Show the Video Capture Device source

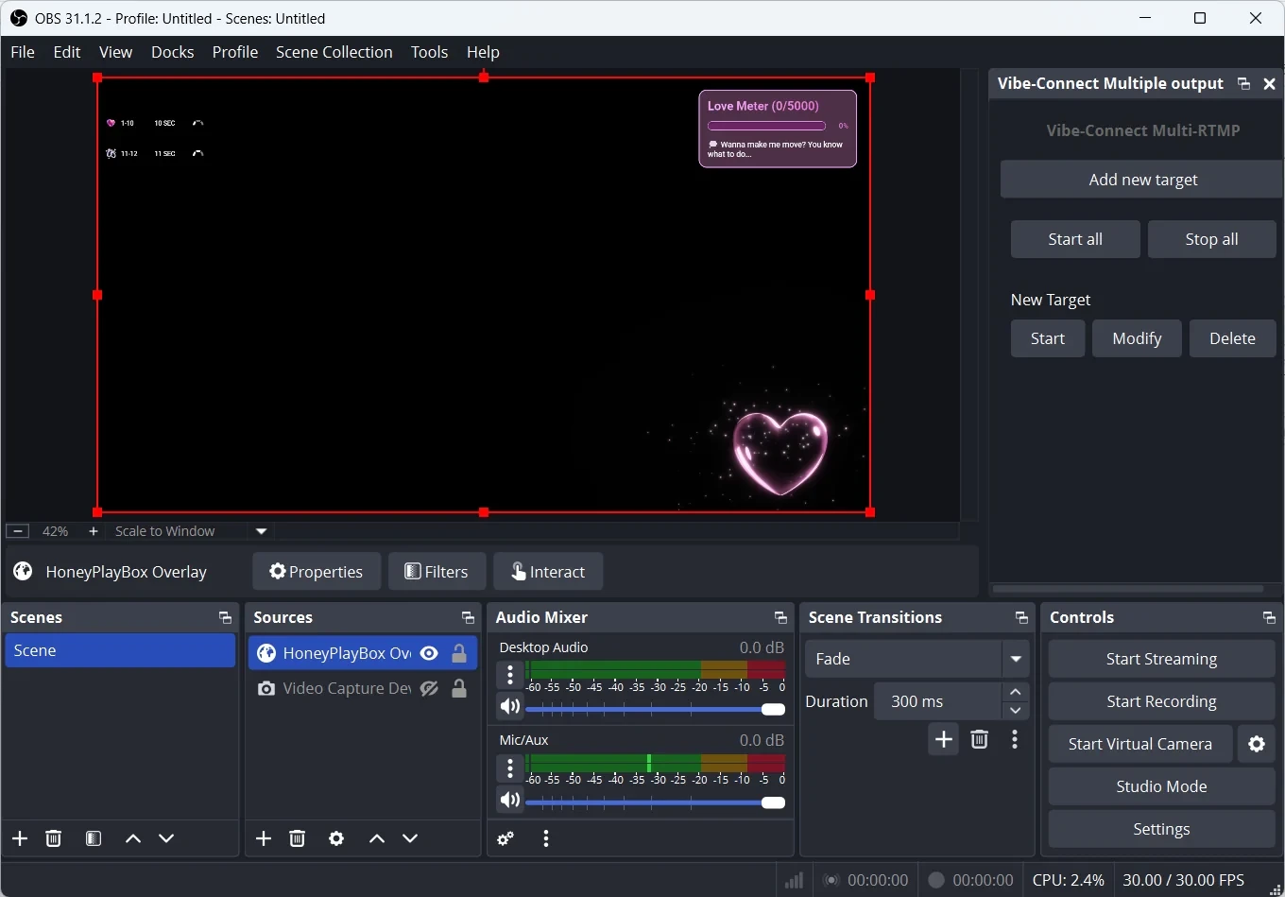click(x=429, y=688)
